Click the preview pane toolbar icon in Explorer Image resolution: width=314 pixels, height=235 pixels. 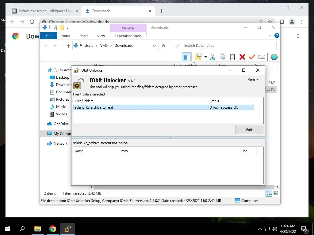pyautogui.click(x=187, y=57)
